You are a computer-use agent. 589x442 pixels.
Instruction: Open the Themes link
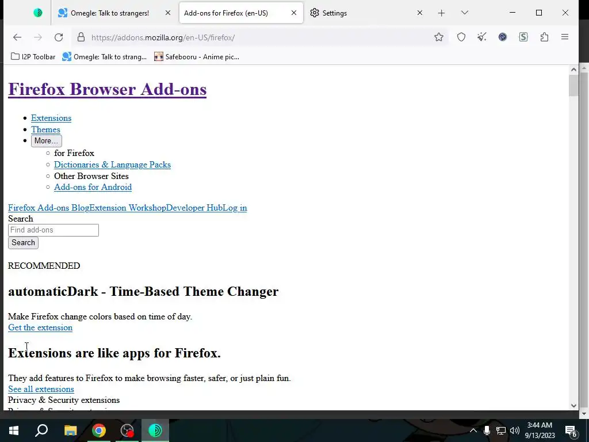pyautogui.click(x=45, y=129)
